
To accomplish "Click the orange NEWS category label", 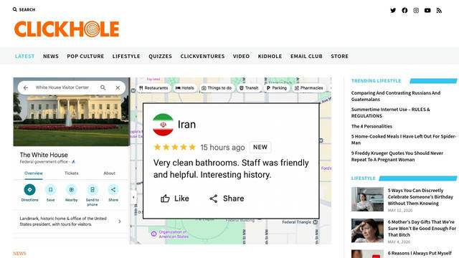I will (19, 254).
